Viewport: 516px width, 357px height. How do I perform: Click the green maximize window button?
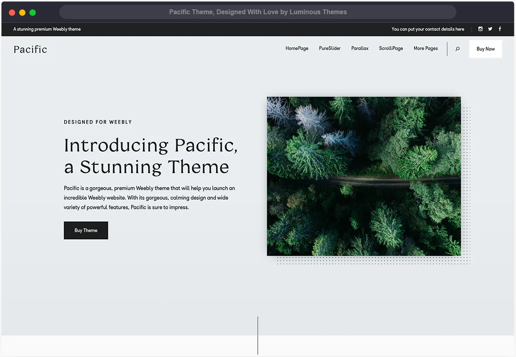tap(32, 13)
